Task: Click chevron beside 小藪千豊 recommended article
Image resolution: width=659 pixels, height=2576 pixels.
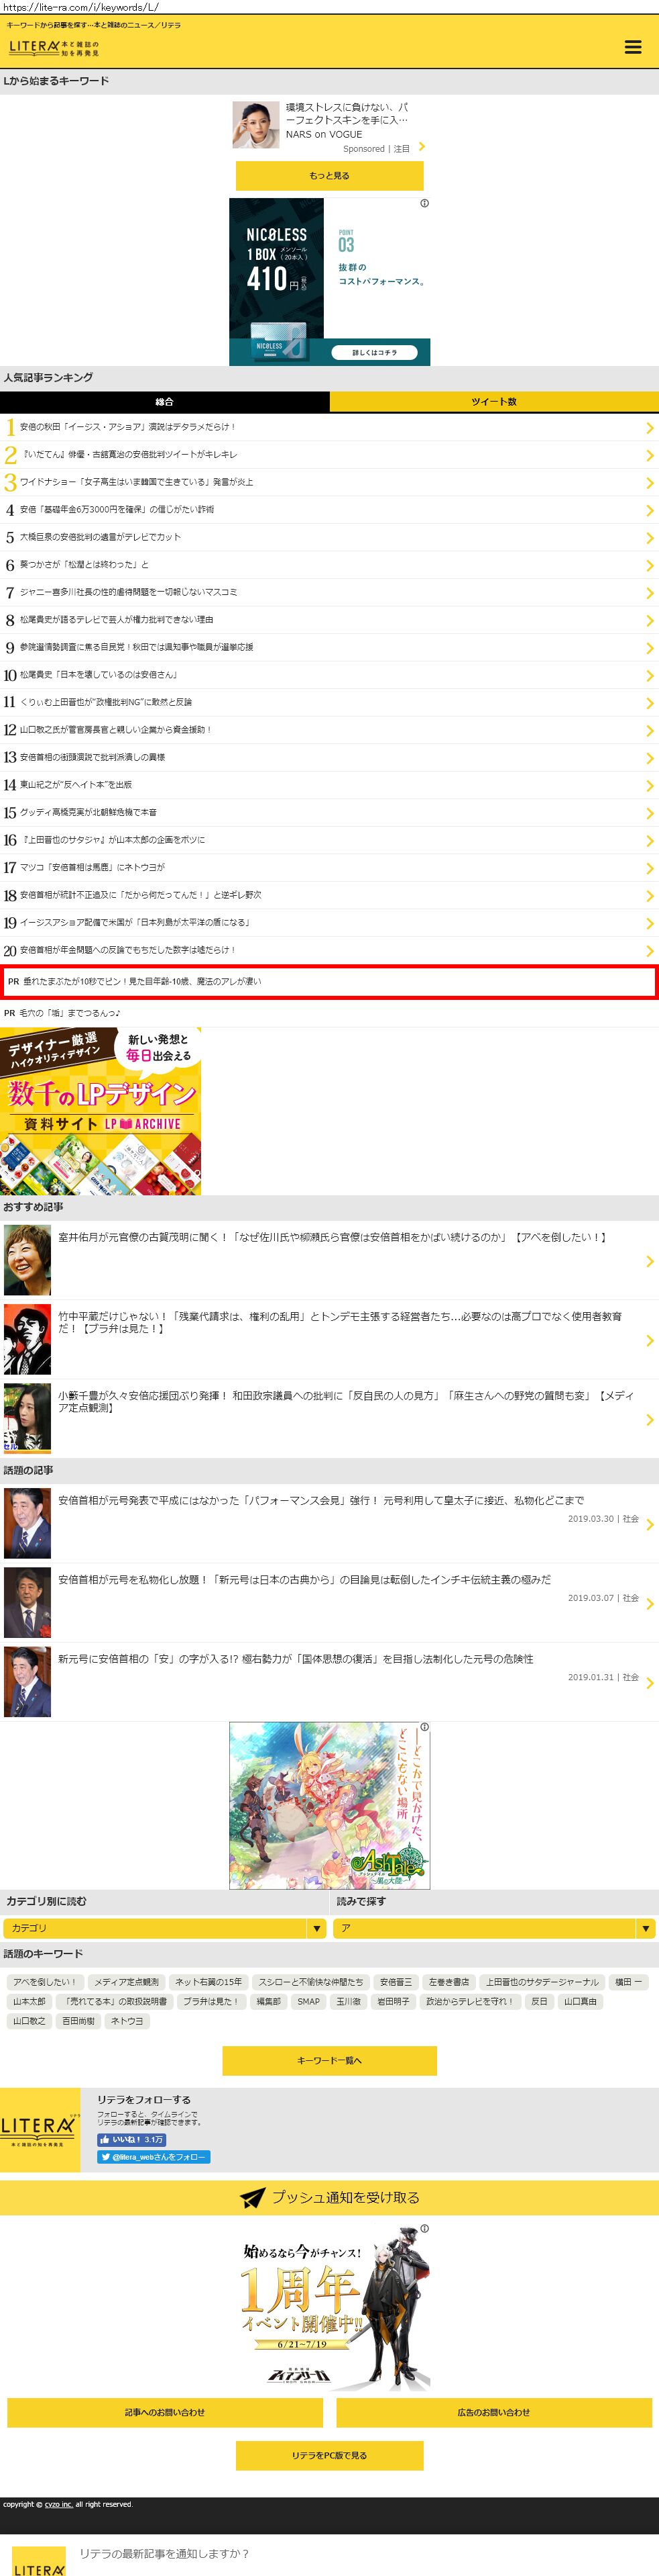Action: pyautogui.click(x=650, y=1420)
